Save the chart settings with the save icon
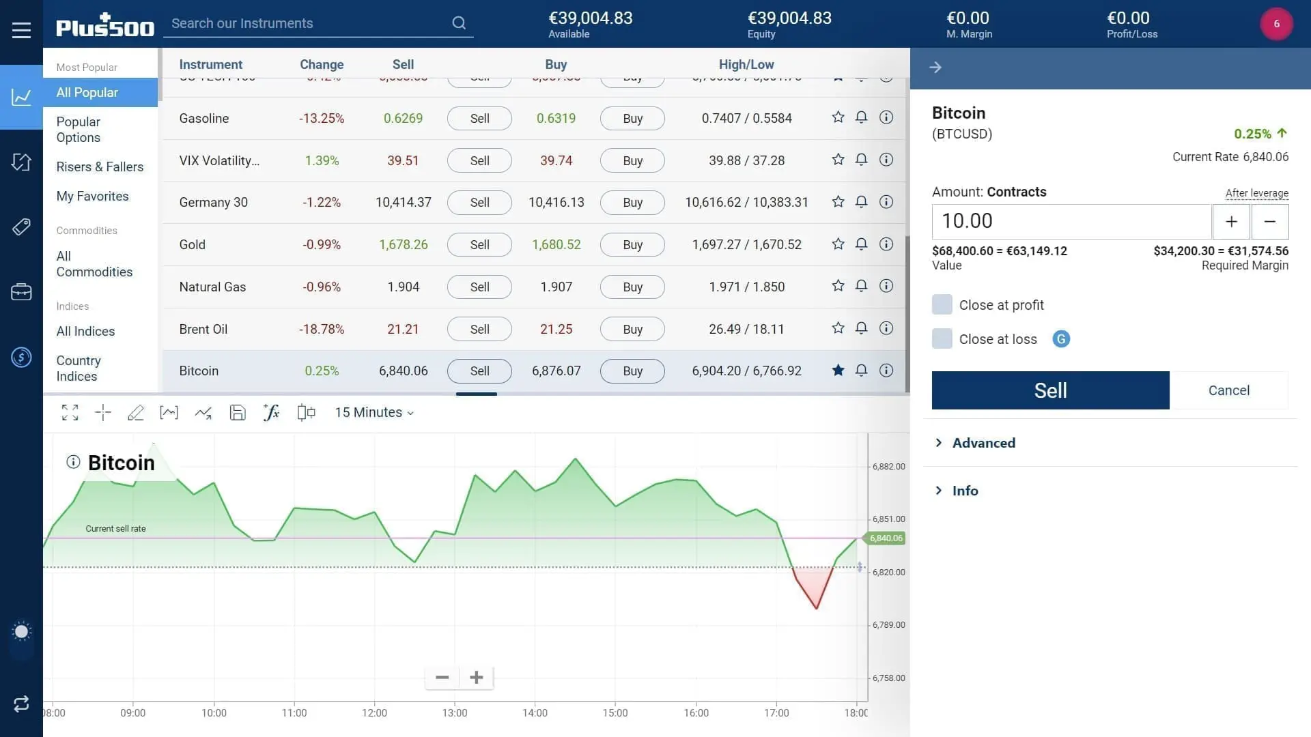This screenshot has height=737, width=1311. (238, 412)
